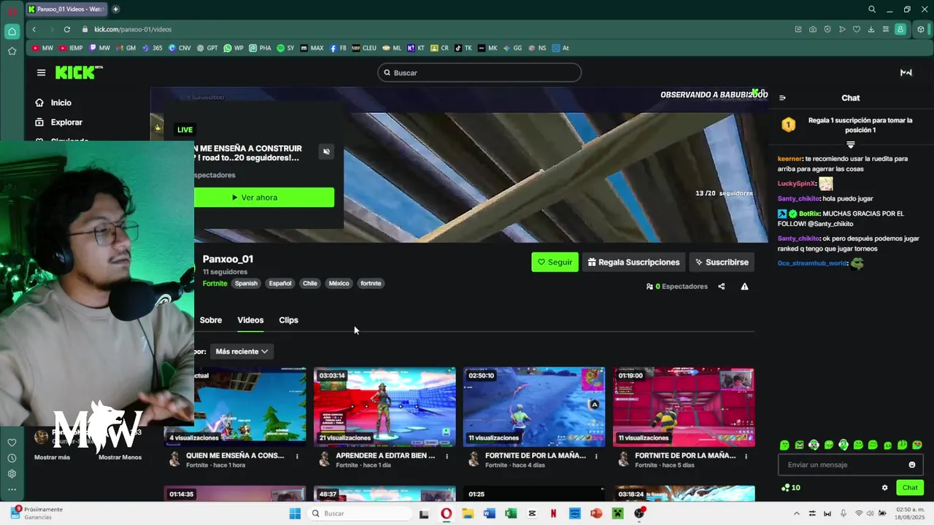Open Minecraft from the taskbar
Screen dimensions: 934x525
click(617, 513)
